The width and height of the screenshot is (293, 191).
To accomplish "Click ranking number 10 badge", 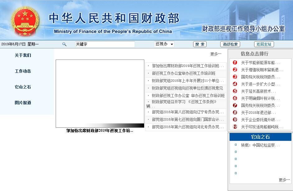I will point(235,127).
